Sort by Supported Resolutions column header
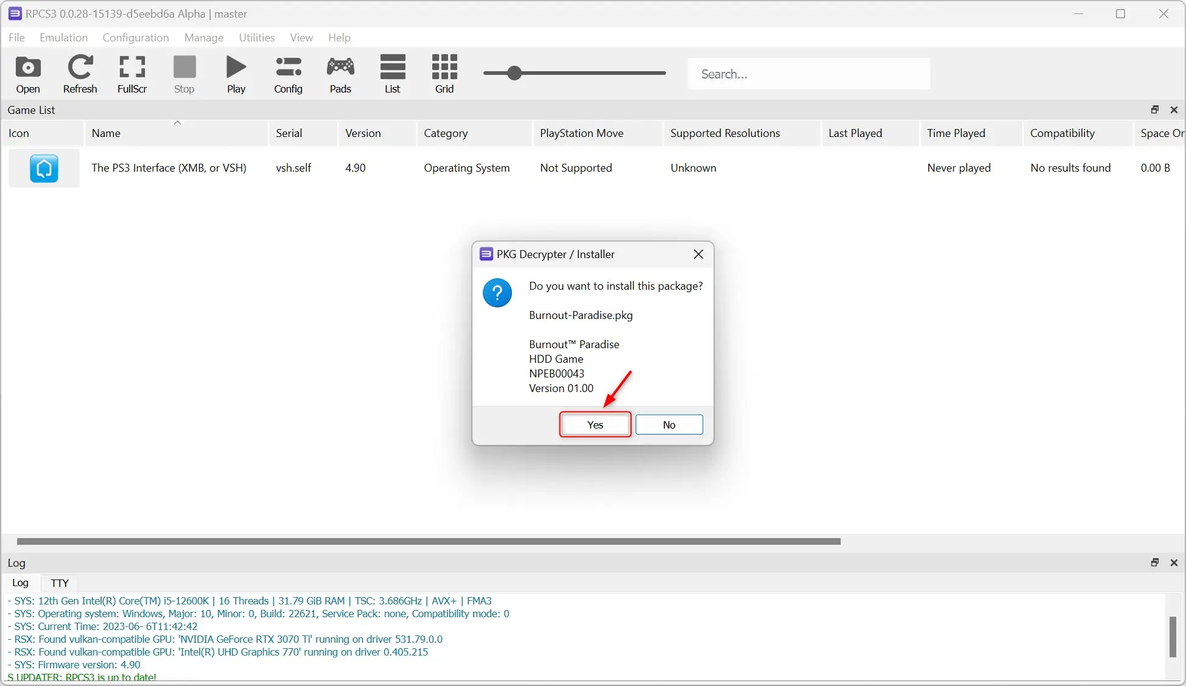Image resolution: width=1186 pixels, height=686 pixels. click(742, 133)
